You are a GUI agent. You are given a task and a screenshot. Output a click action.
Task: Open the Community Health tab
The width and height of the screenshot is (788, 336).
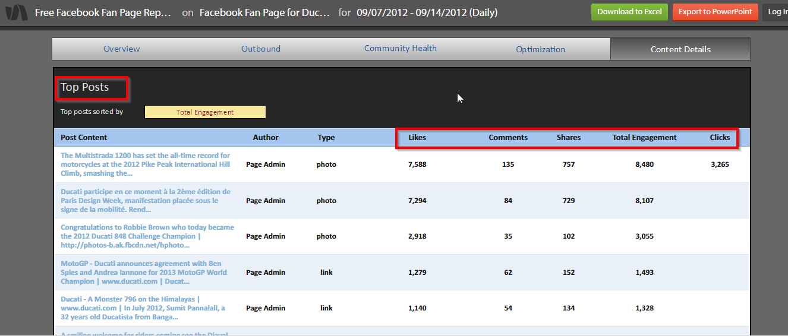pos(401,49)
